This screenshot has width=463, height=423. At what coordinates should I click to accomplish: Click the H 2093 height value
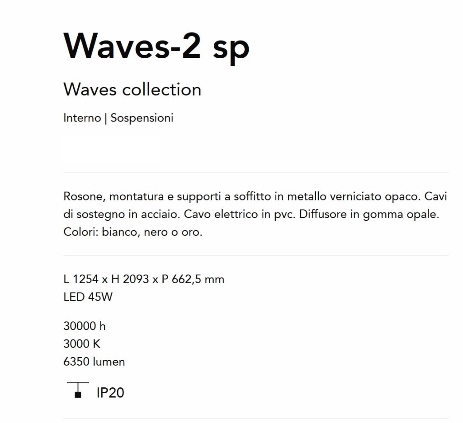(130, 279)
